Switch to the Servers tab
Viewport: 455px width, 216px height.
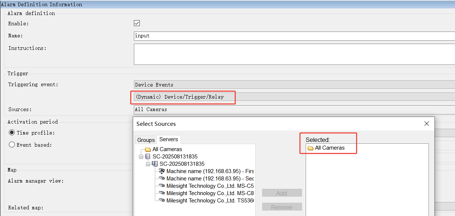click(168, 139)
